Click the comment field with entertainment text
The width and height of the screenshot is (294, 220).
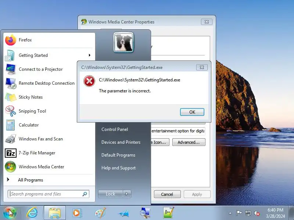[178, 131]
